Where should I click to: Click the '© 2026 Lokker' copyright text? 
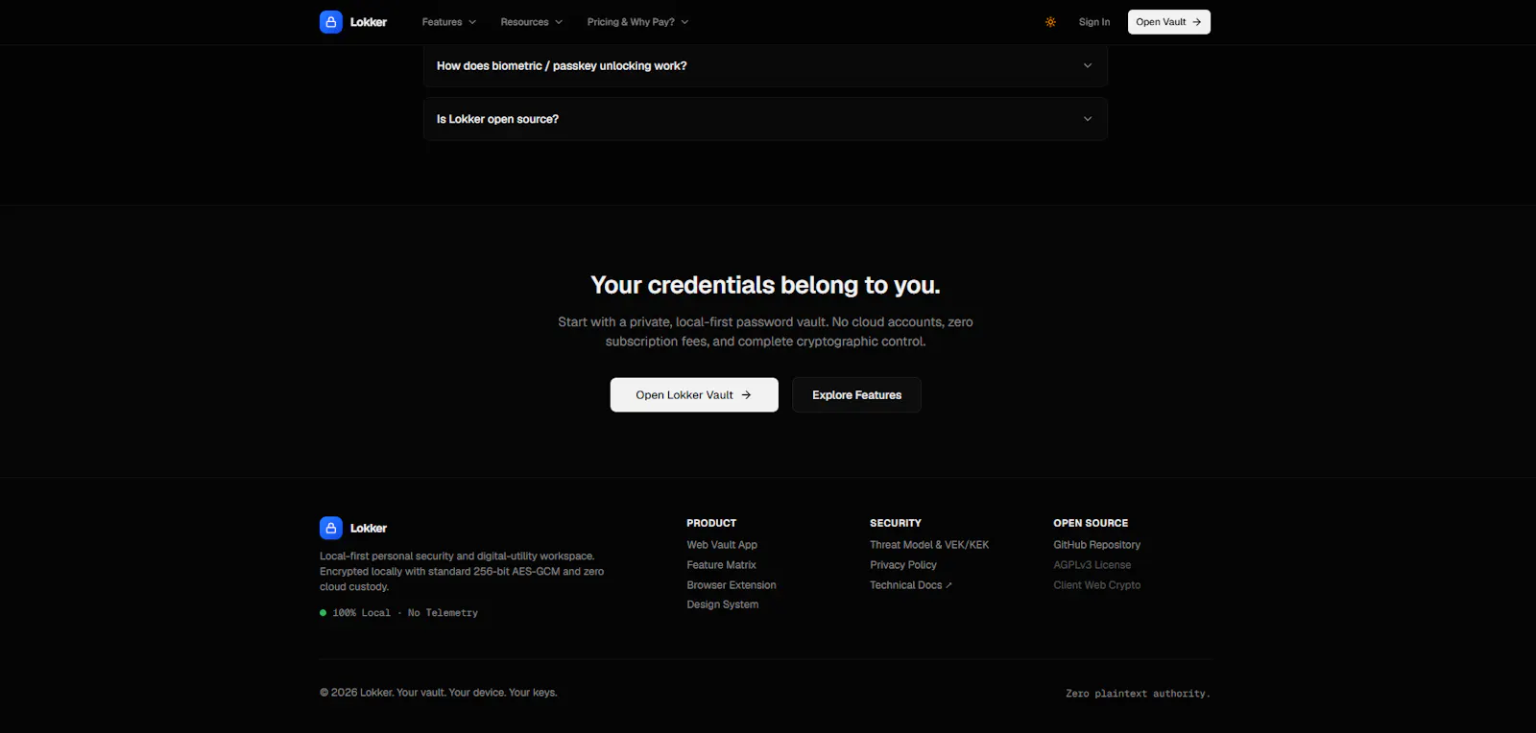[439, 693]
